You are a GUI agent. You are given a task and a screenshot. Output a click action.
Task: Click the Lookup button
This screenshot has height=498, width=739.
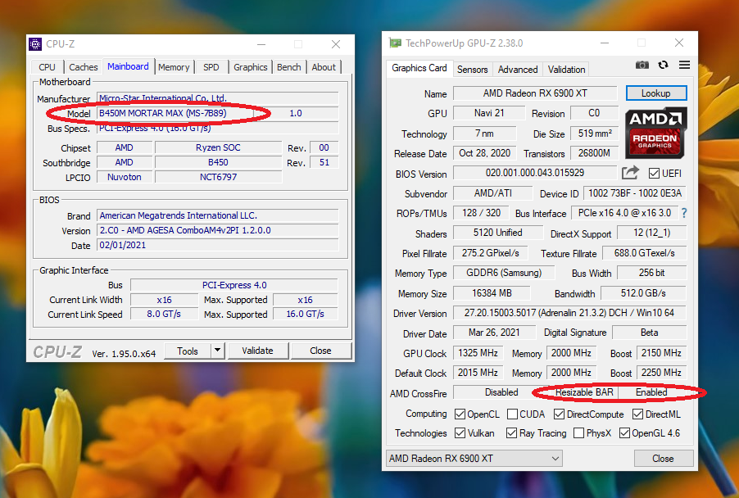tap(656, 93)
